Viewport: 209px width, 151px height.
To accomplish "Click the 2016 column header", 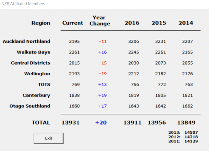I will (x=132, y=23).
